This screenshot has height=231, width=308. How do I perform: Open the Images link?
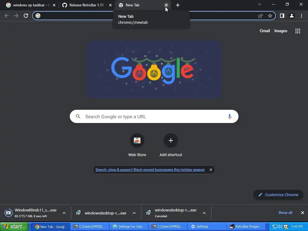pos(281,31)
